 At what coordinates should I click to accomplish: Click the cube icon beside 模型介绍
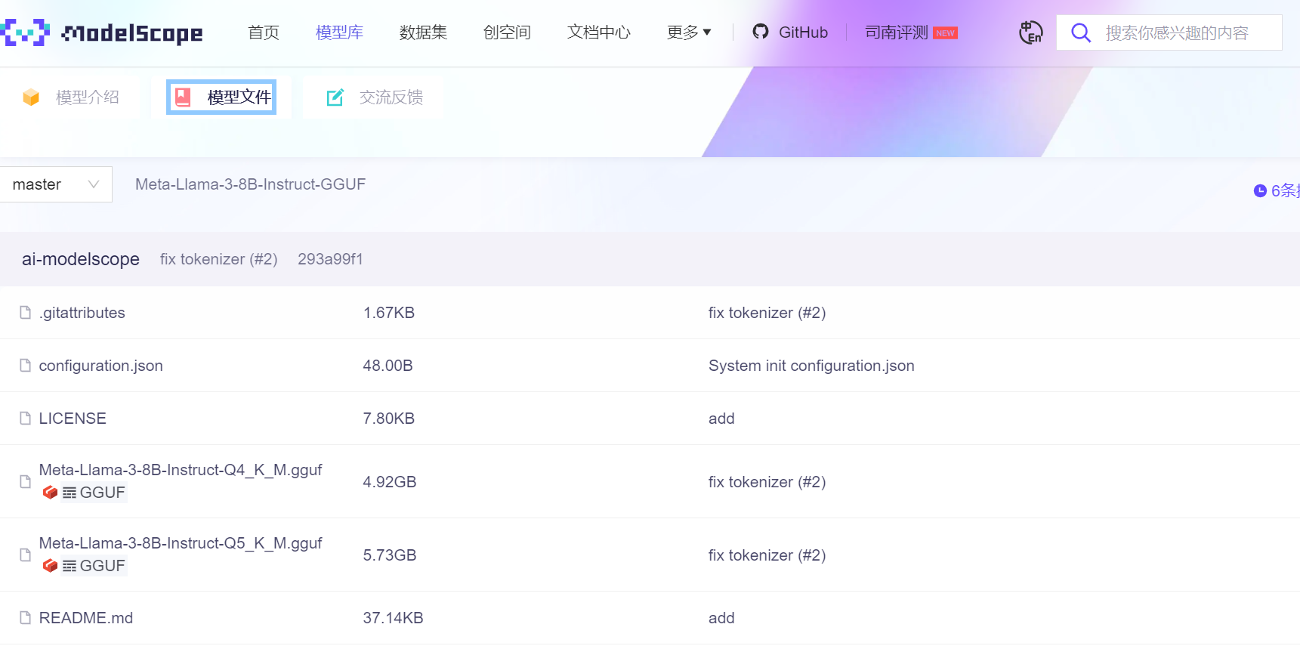31,97
